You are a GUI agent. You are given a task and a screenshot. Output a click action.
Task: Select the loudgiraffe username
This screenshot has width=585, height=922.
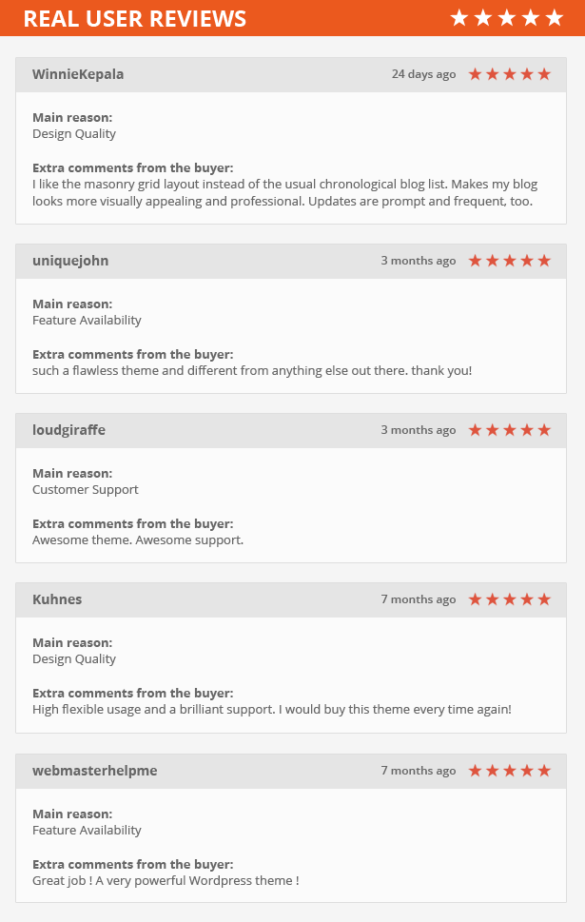(x=68, y=430)
